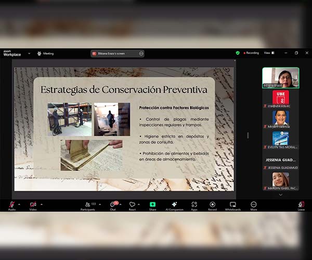Click the unread badge on Chat
This screenshot has height=260, width=312.
(x=116, y=203)
